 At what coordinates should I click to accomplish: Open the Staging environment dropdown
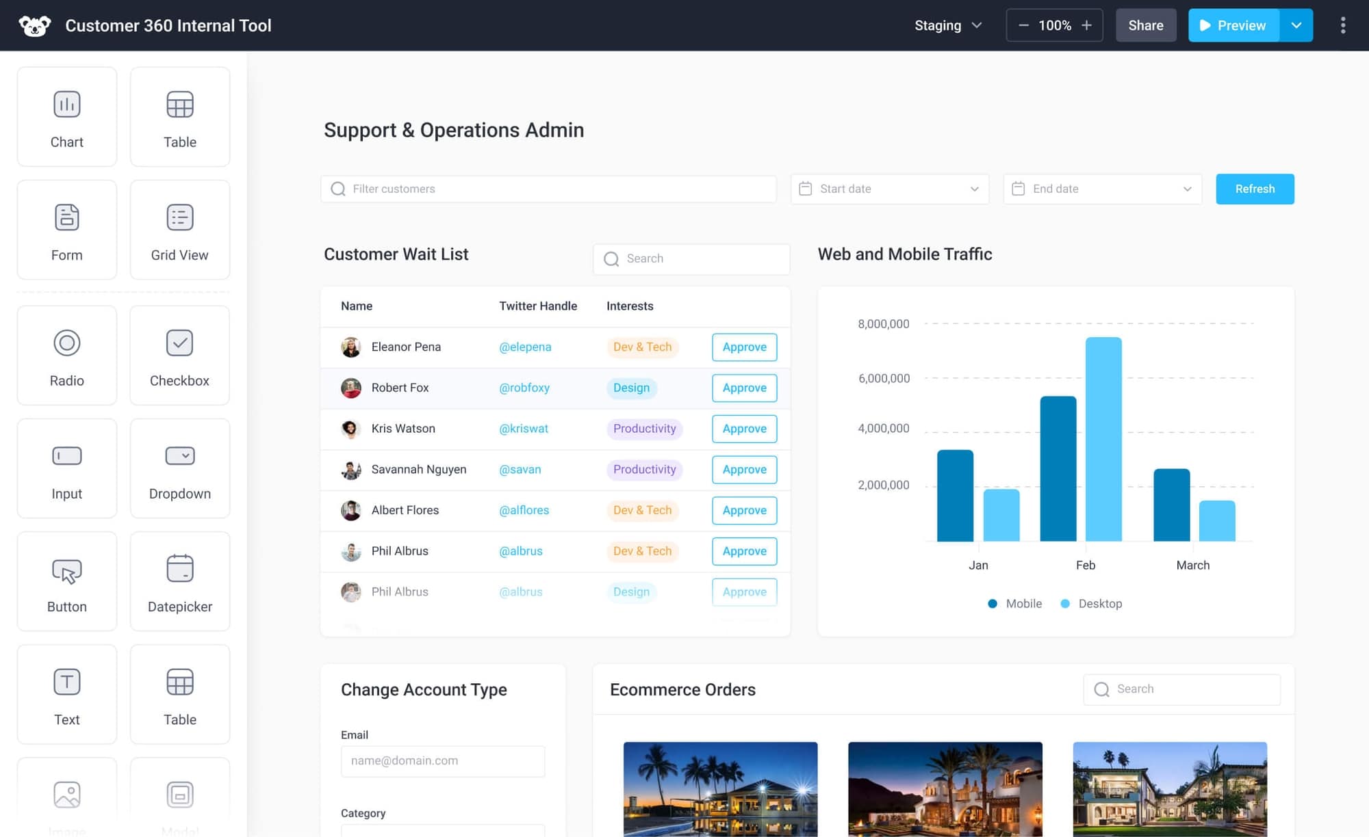click(x=948, y=25)
